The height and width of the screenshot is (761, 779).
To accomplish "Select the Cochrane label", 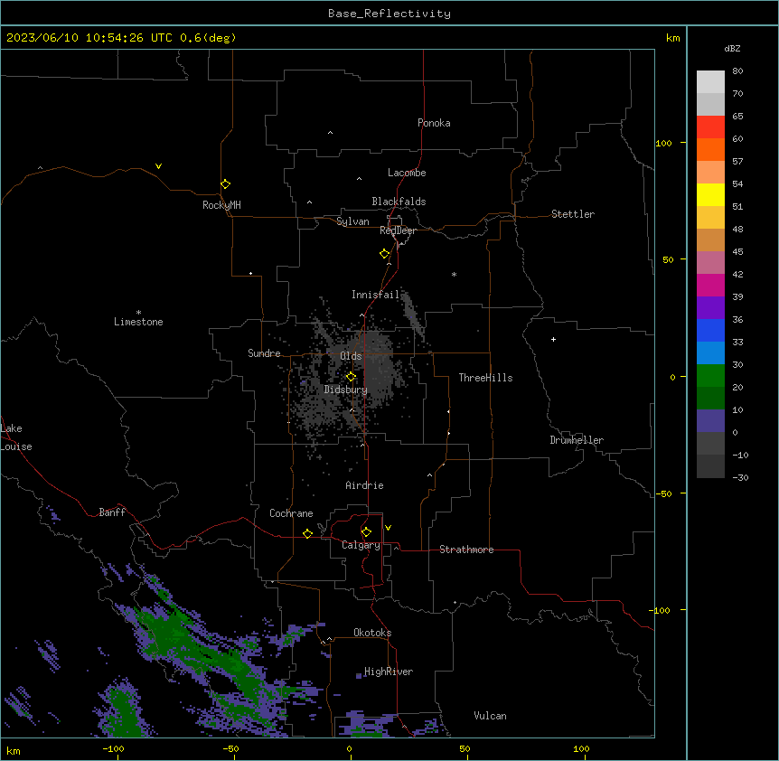I will coord(291,513).
